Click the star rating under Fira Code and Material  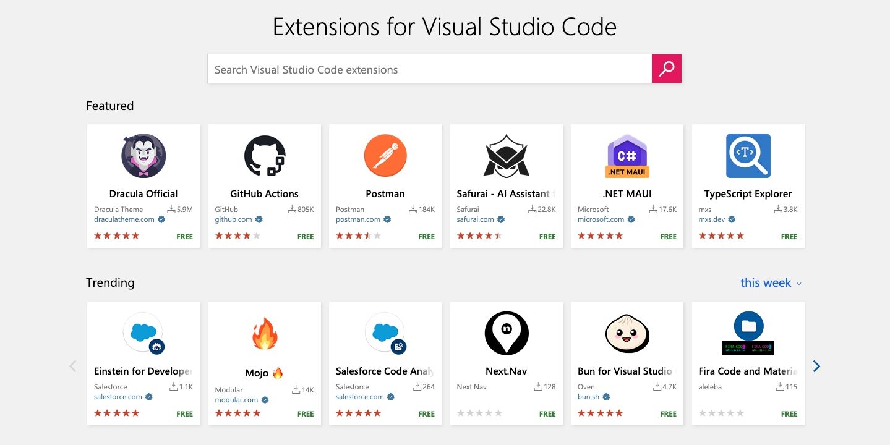(721, 413)
